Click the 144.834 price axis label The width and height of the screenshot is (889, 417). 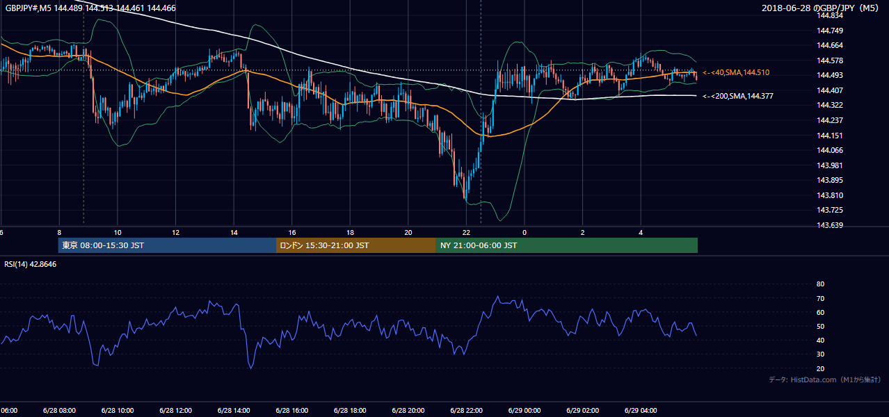click(829, 15)
